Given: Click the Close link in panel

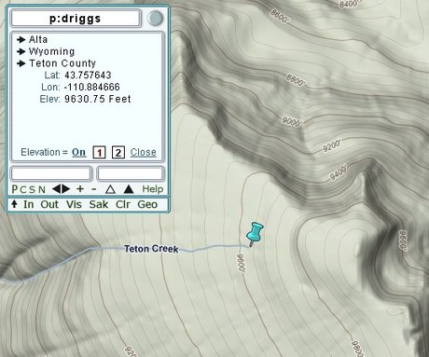Looking at the screenshot, I should click(x=144, y=152).
